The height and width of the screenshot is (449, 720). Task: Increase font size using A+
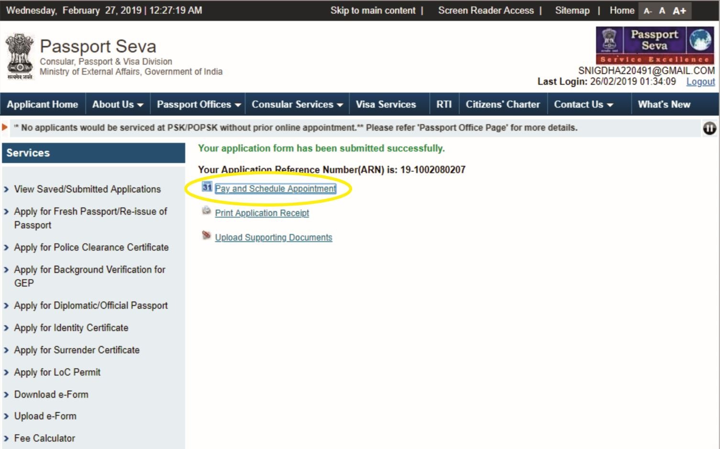[680, 10]
